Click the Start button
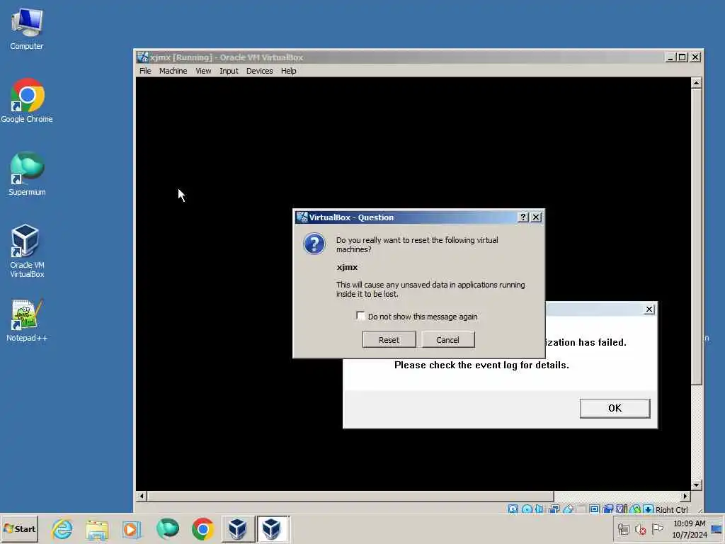725x544 pixels. tap(19, 528)
